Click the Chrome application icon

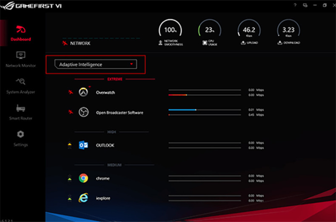pos(83,178)
